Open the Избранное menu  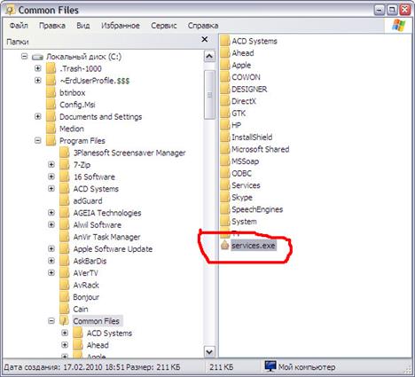coord(121,26)
